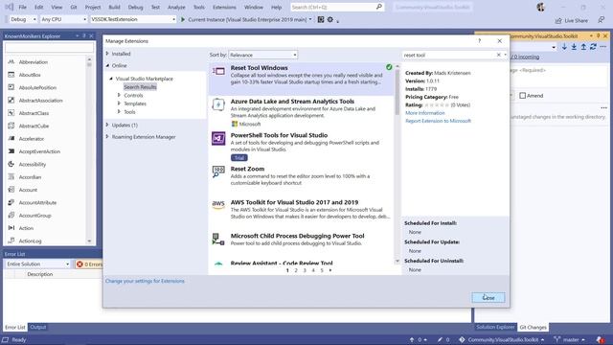Open the File menu

tap(23, 7)
